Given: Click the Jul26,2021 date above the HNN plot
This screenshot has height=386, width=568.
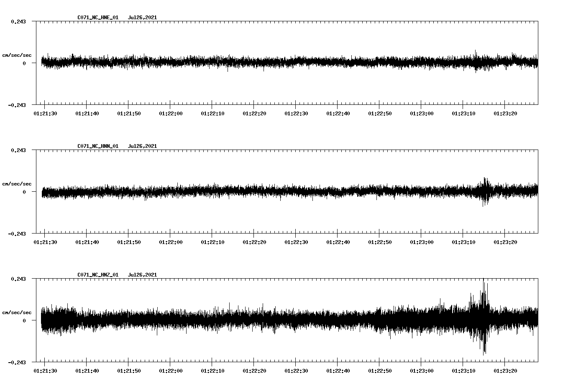Looking at the screenshot, I should pos(142,146).
